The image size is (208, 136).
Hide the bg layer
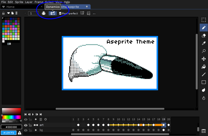coord(26,130)
